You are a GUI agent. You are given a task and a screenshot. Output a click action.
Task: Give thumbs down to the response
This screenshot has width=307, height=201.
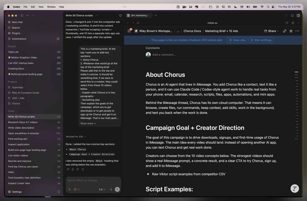(x=78, y=169)
